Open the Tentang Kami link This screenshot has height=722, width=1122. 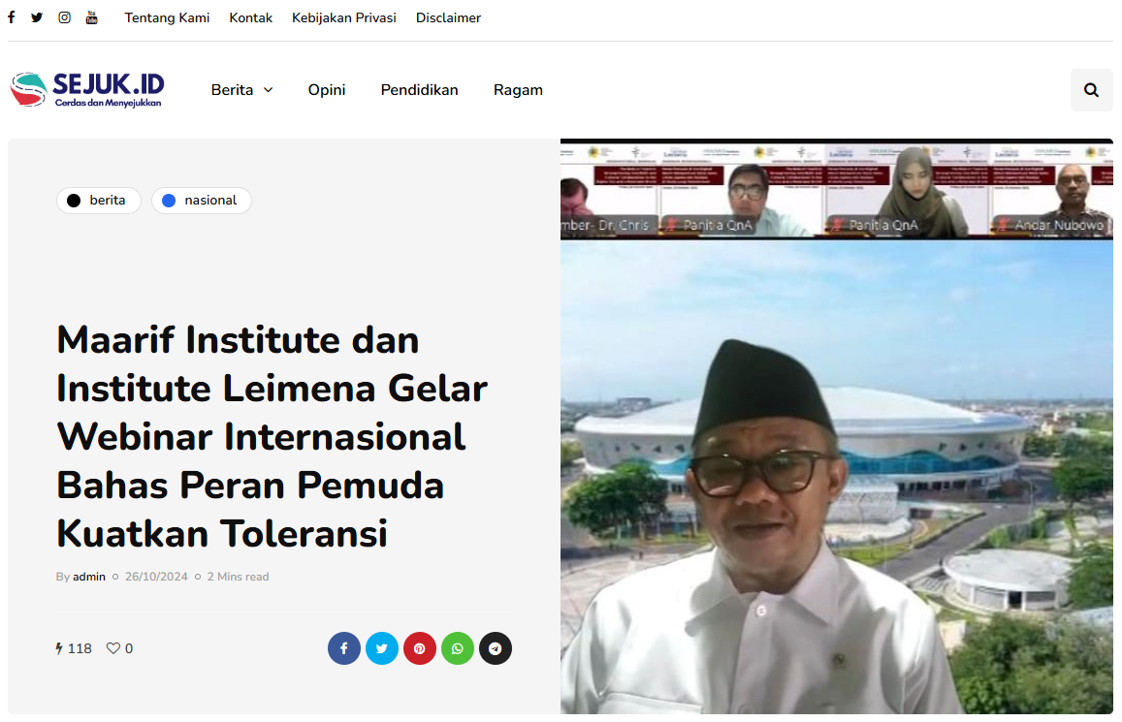pyautogui.click(x=167, y=17)
